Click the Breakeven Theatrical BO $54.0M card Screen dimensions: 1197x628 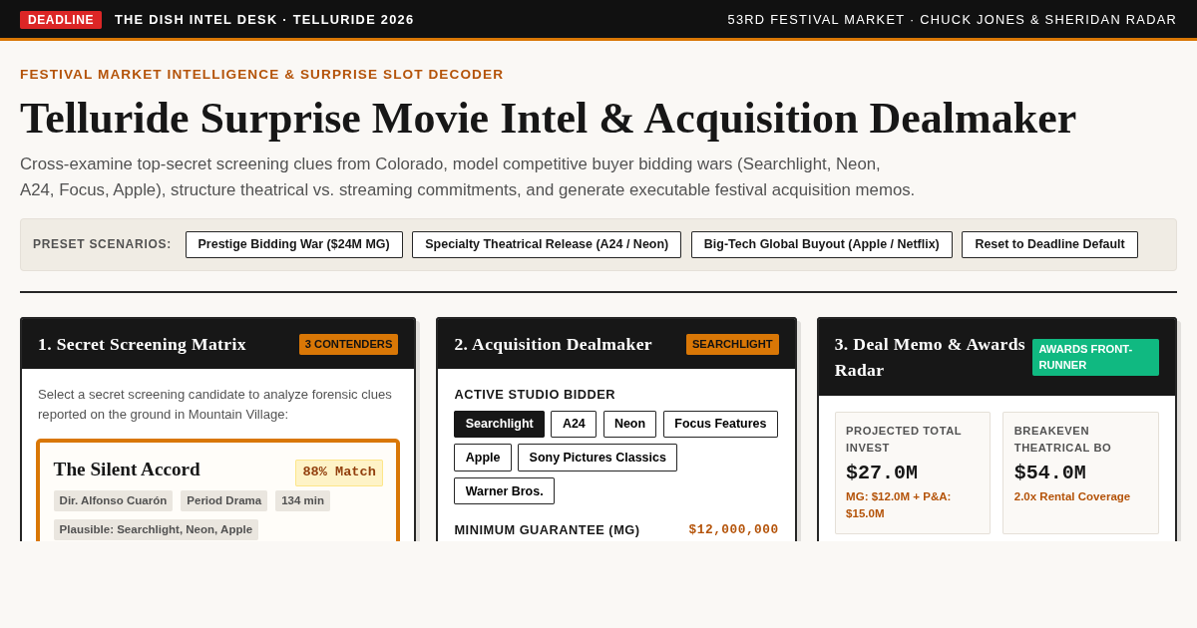point(1080,472)
